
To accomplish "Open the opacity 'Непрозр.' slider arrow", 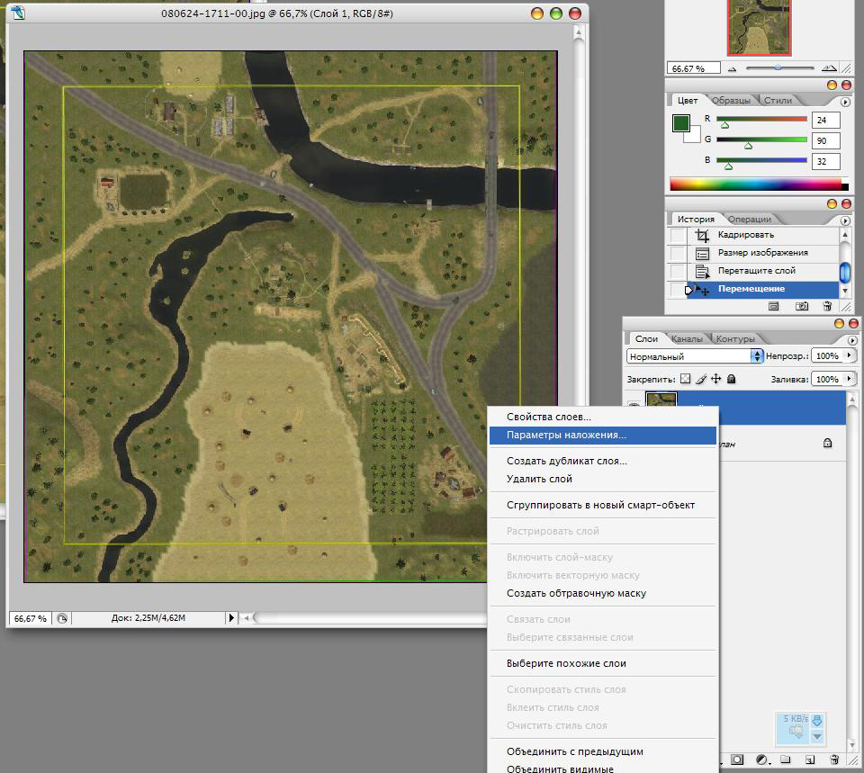I will coord(849,356).
